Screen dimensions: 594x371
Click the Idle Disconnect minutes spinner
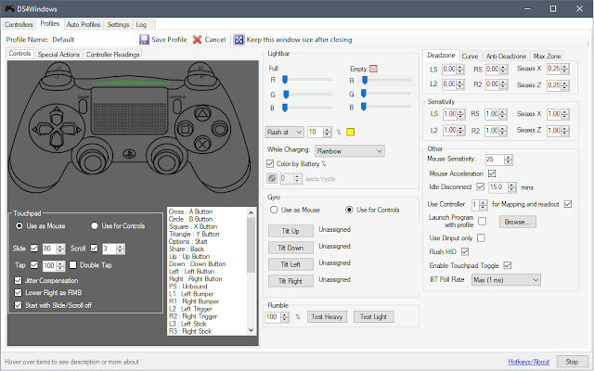coord(503,187)
